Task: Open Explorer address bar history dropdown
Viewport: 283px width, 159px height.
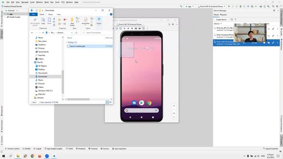Action: (72, 33)
